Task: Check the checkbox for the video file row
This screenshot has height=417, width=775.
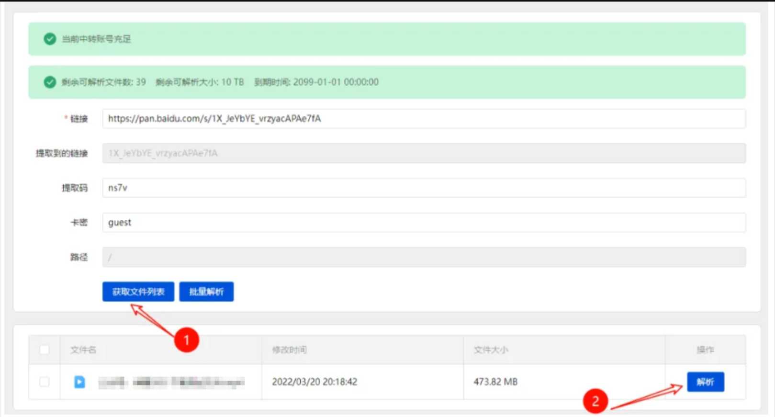Action: coord(45,382)
